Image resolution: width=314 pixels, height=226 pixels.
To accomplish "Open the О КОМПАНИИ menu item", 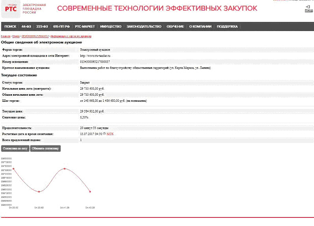I will [x=200, y=26].
